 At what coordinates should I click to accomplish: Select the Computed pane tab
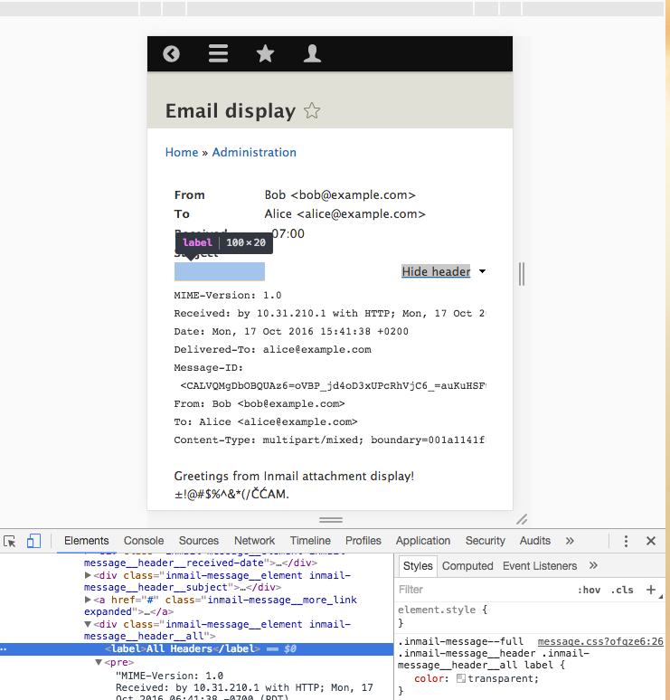pyautogui.click(x=467, y=566)
